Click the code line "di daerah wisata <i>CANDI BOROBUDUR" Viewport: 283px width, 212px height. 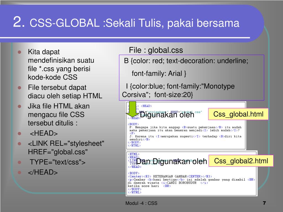[x=168, y=183]
